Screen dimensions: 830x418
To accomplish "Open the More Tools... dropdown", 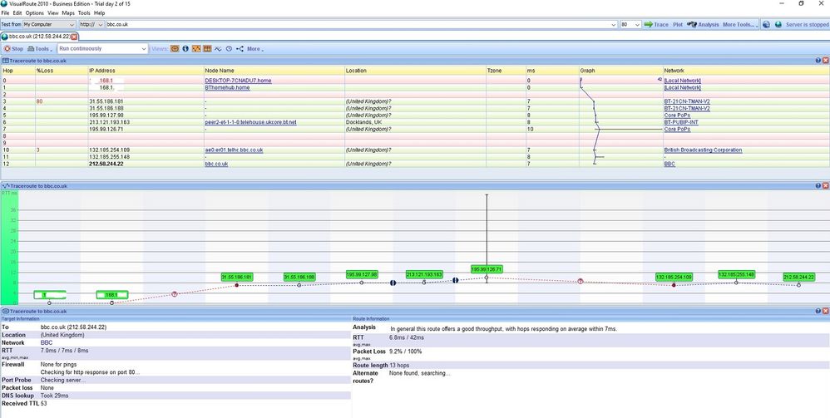I will (739, 24).
